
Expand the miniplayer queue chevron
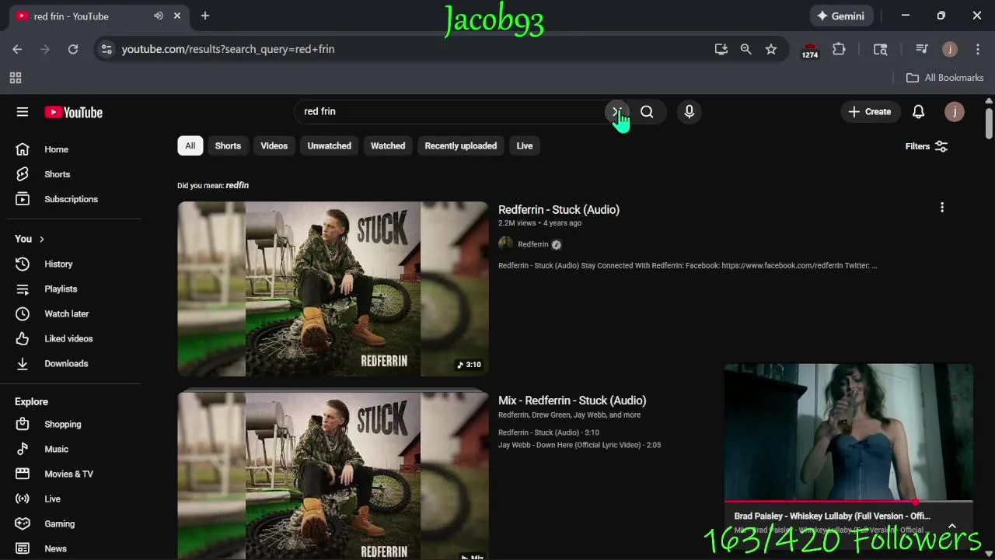[951, 527]
